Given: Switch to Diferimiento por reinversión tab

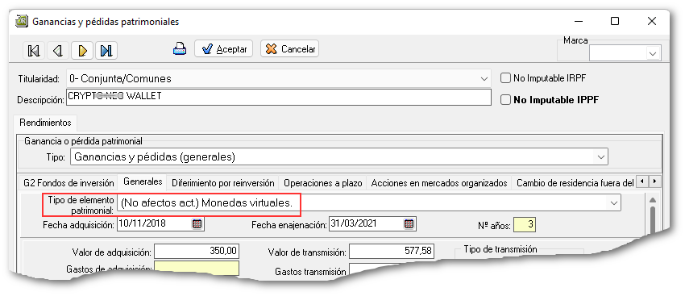Looking at the screenshot, I should [222, 183].
